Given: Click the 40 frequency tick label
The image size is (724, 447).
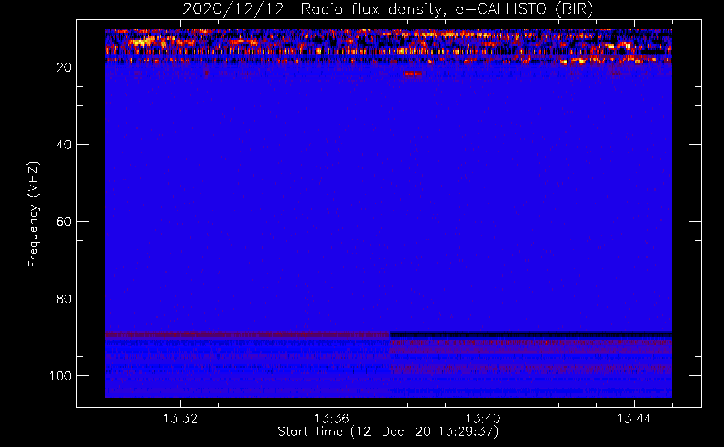Looking at the screenshot, I should pyautogui.click(x=64, y=145).
